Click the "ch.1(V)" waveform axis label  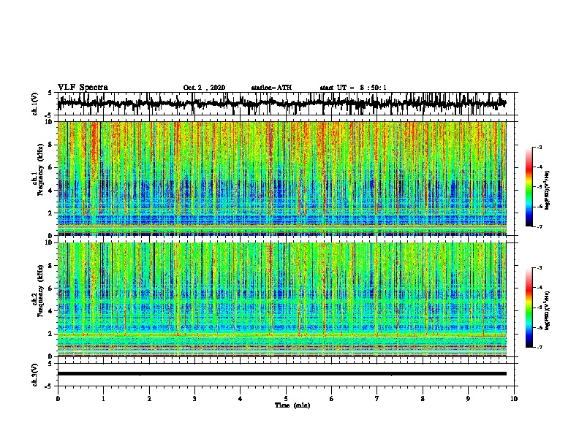[x=34, y=104]
